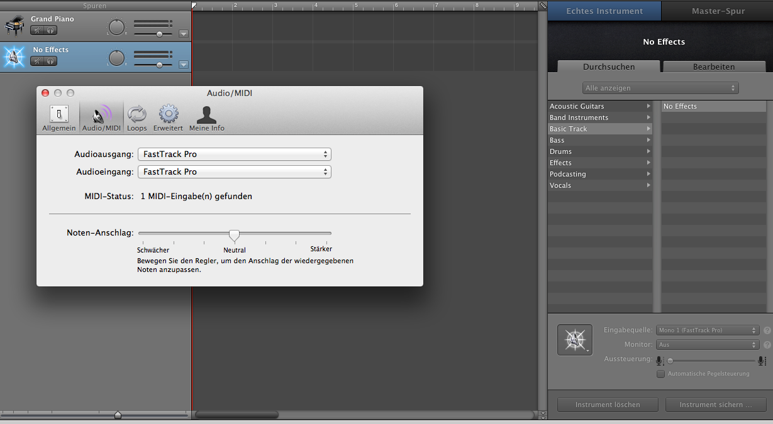Click the instrument icon in track info panel

point(575,340)
